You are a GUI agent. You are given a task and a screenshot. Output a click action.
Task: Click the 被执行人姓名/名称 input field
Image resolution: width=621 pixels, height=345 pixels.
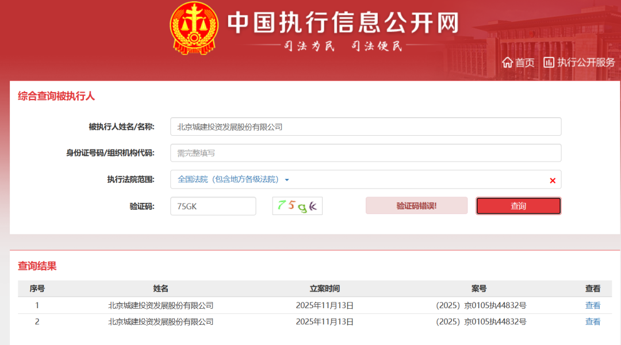tap(366, 126)
